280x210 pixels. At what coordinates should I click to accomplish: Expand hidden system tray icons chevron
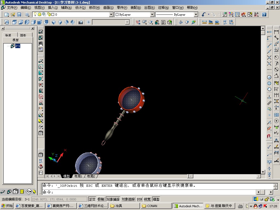[251, 206]
